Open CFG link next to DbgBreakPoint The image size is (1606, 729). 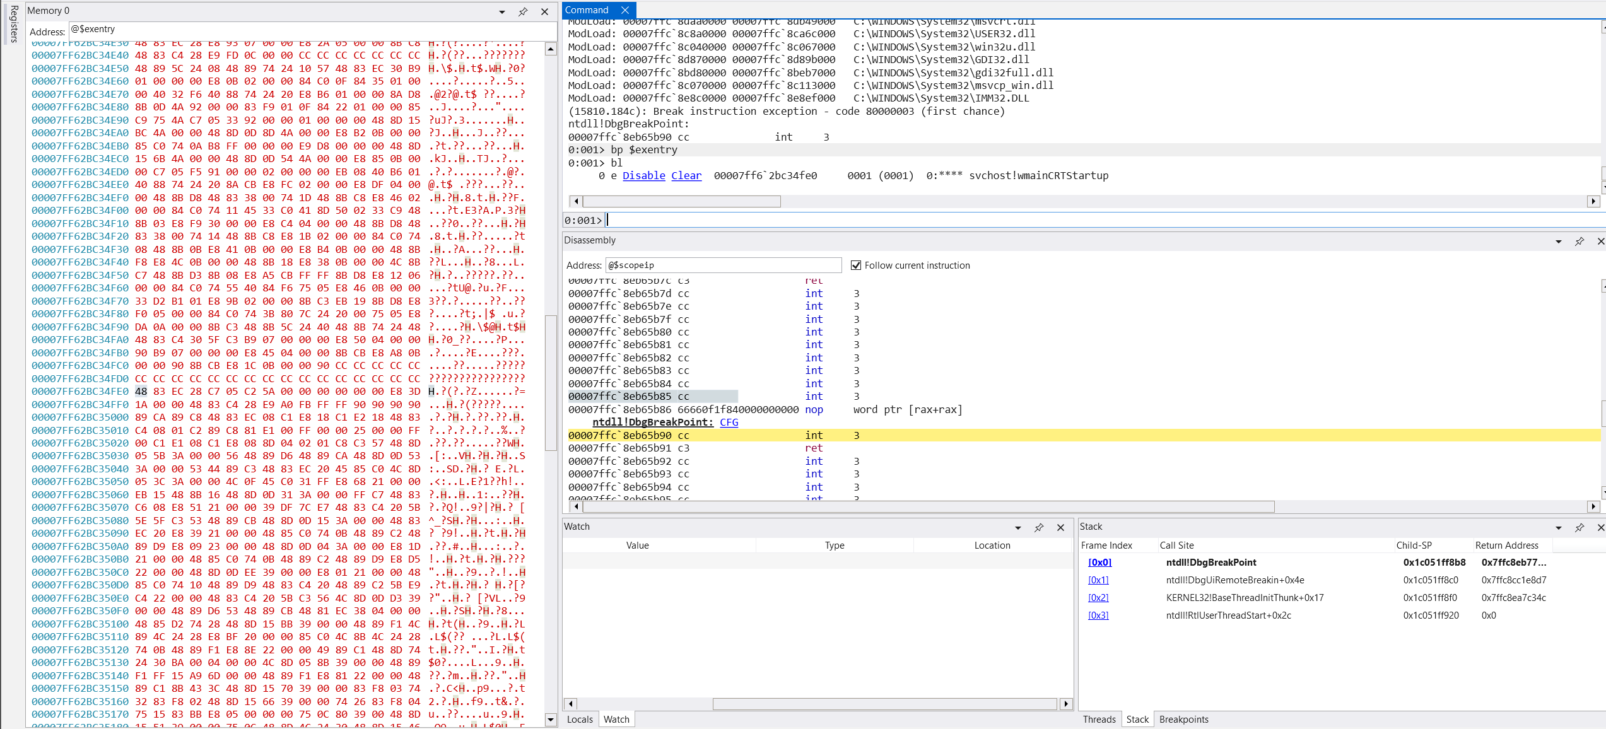coord(729,423)
